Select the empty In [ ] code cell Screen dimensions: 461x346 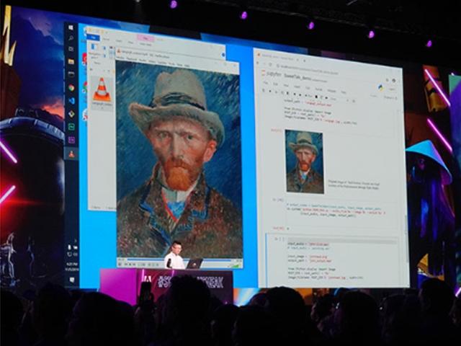tap(332, 259)
